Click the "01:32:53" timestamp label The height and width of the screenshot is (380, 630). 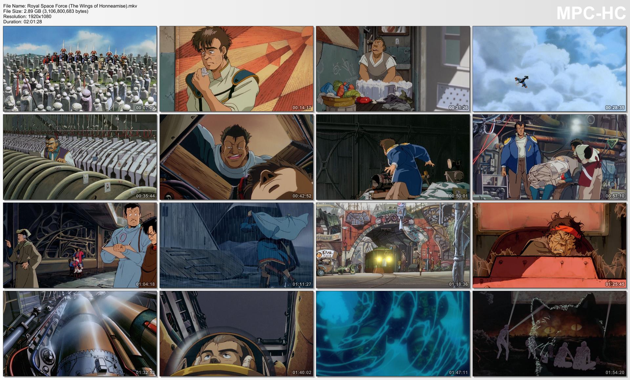tap(145, 372)
